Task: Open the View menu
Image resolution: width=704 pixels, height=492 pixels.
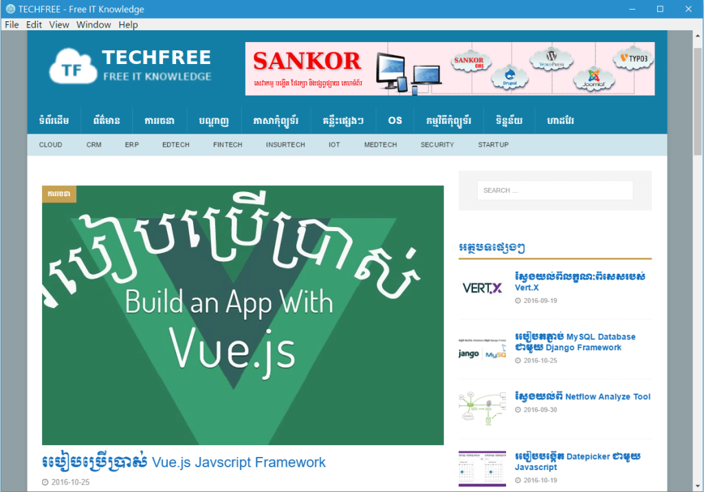Action: tap(59, 25)
